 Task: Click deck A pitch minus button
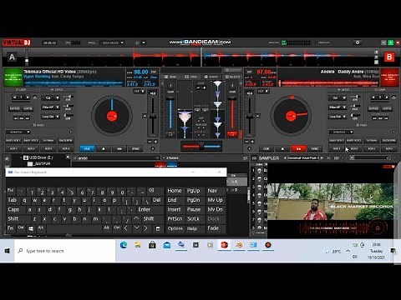tap(150, 142)
